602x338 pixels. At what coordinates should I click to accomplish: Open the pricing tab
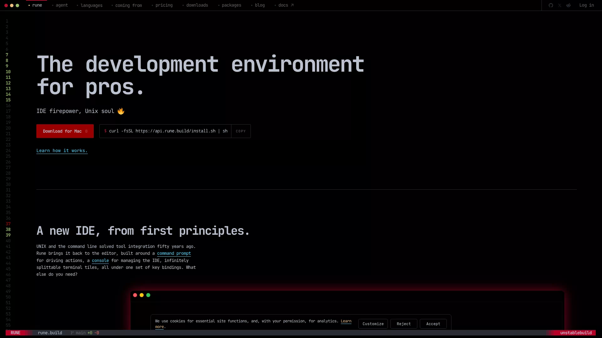pos(162,5)
